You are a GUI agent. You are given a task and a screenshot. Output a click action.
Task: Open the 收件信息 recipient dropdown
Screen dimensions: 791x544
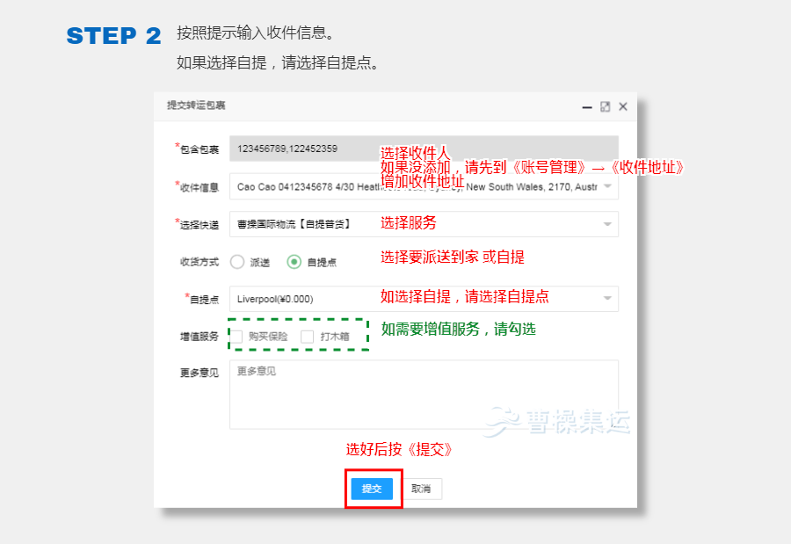[424, 186]
